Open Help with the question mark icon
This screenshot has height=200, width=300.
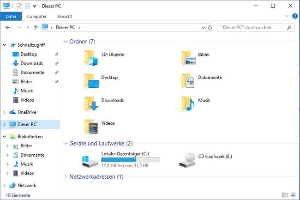pos(295,16)
